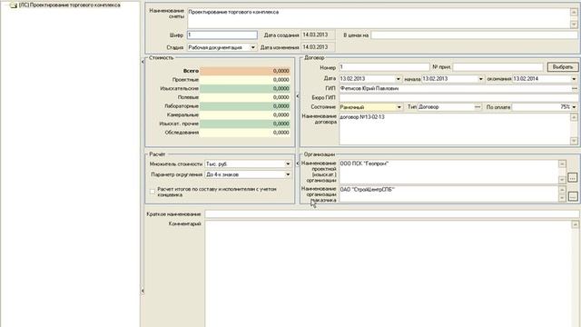
Task: Click the up scroll arrow of Наименование сметы
Action: click(x=574, y=12)
